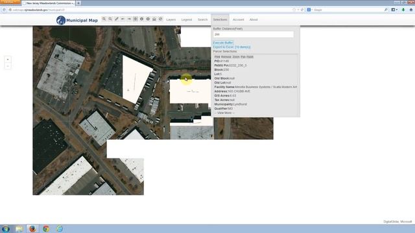Screen dimensions: 415x233
Task: Click the round gear-like toolbar icon
Action: 148,19
